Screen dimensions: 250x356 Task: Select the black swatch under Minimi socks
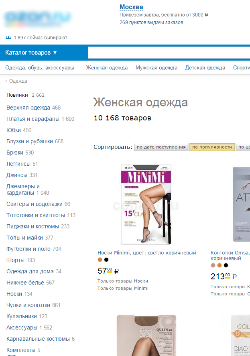coord(106,260)
